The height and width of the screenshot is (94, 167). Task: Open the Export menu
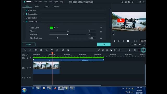[x=56, y=2]
